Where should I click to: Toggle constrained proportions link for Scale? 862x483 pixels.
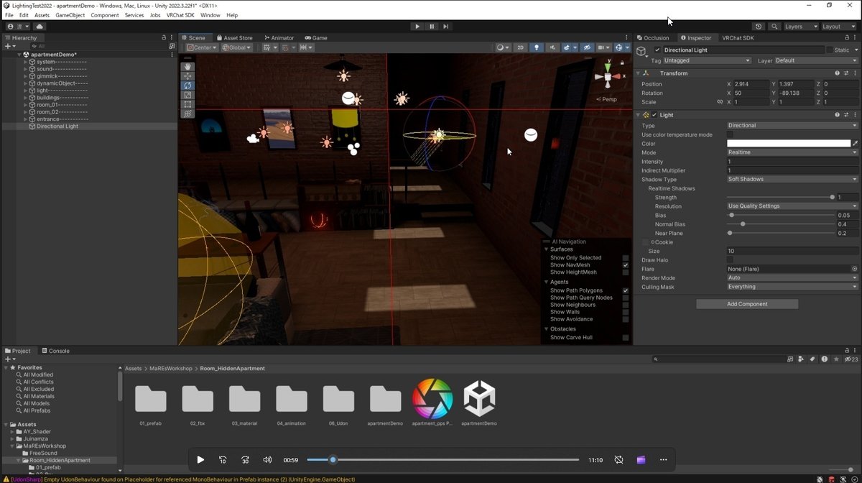point(720,102)
